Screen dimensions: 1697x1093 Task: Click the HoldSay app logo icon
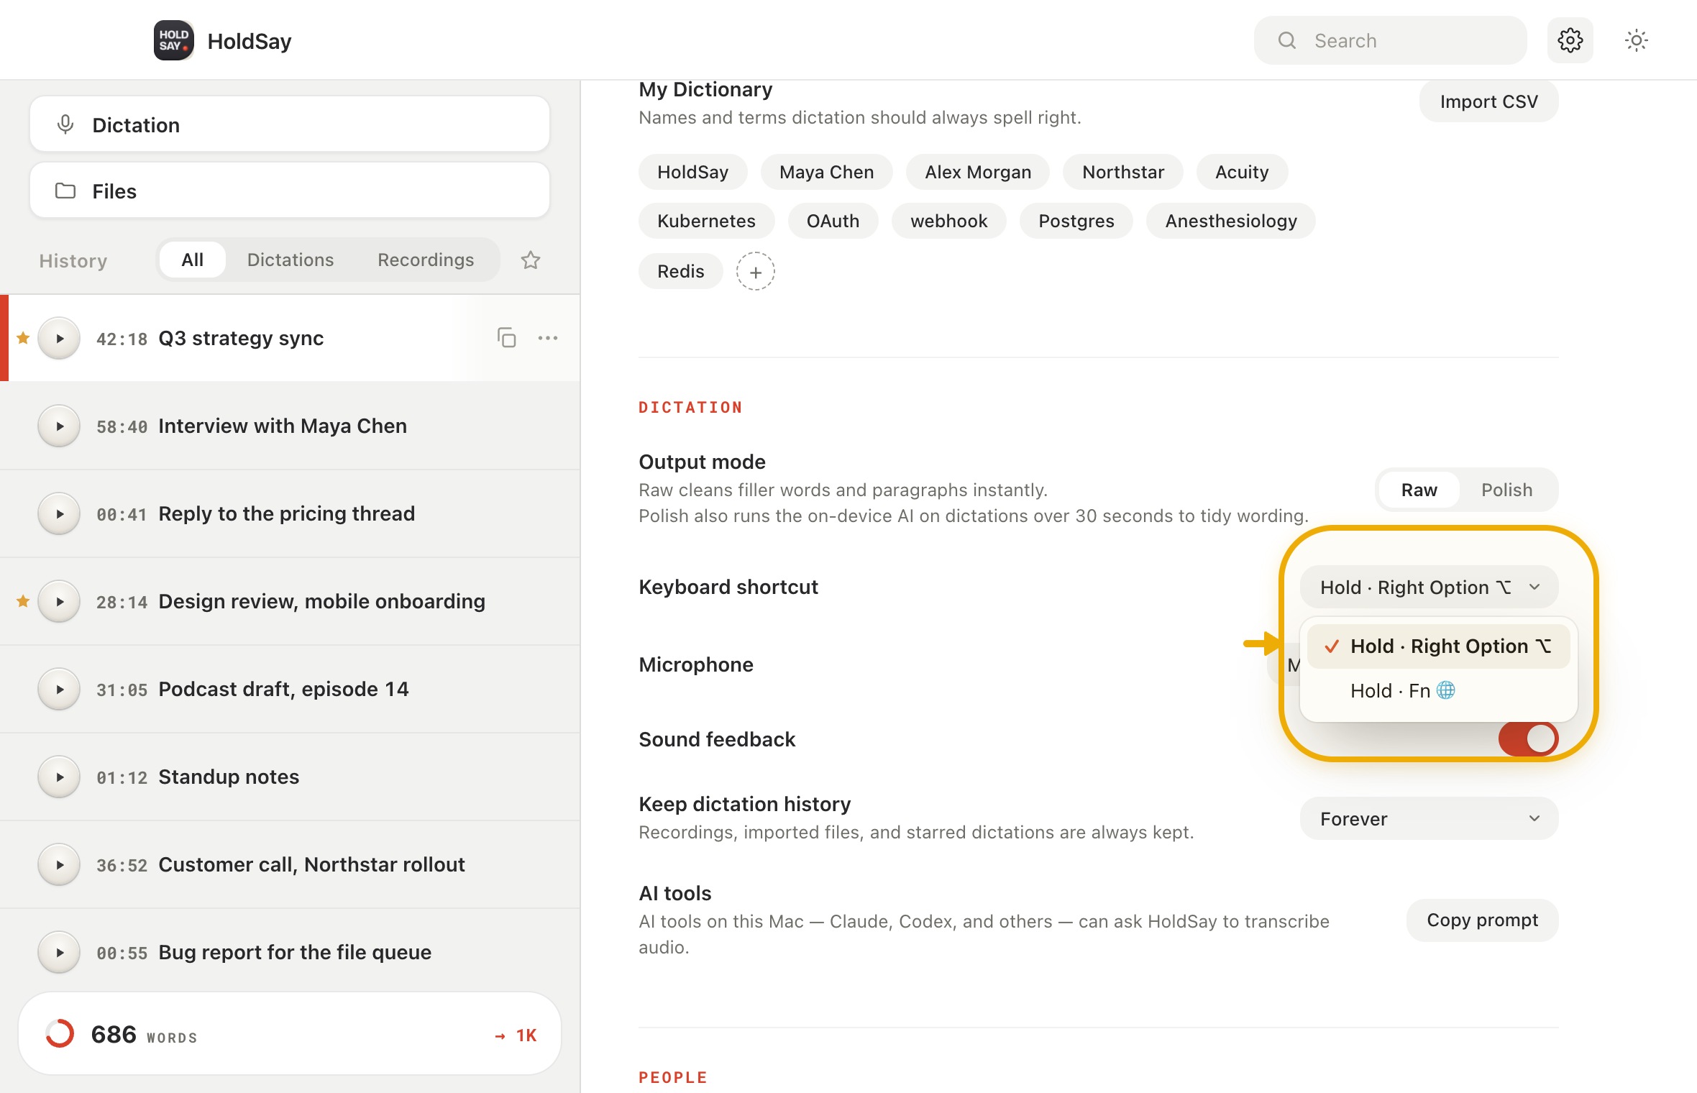coord(173,40)
